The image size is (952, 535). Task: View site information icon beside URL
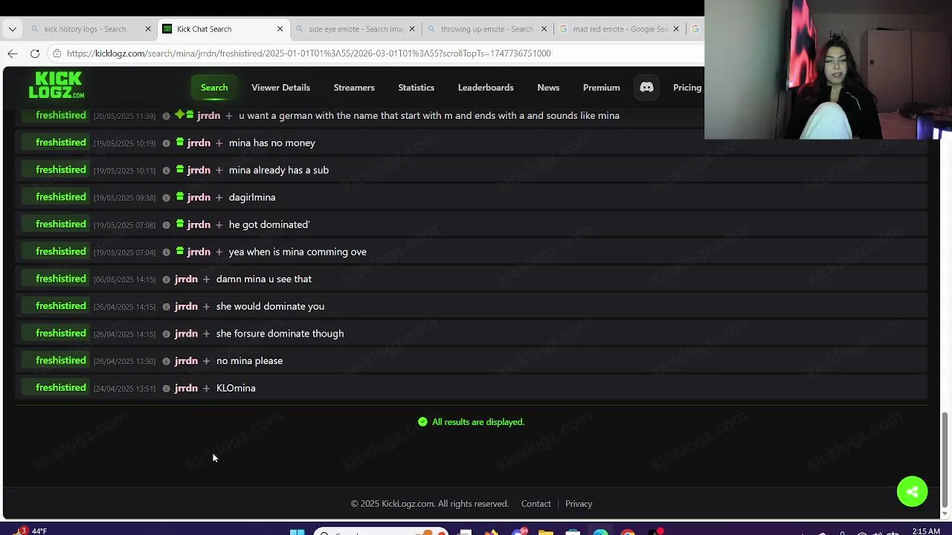[57, 53]
